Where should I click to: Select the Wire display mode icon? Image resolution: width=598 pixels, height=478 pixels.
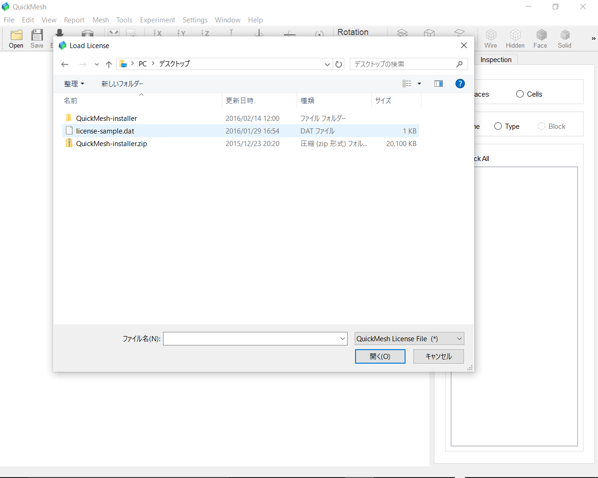click(491, 39)
